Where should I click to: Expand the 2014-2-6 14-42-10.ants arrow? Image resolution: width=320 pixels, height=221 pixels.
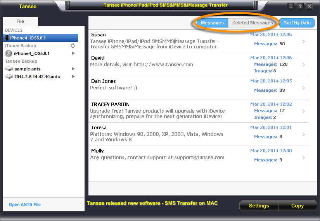[73, 76]
